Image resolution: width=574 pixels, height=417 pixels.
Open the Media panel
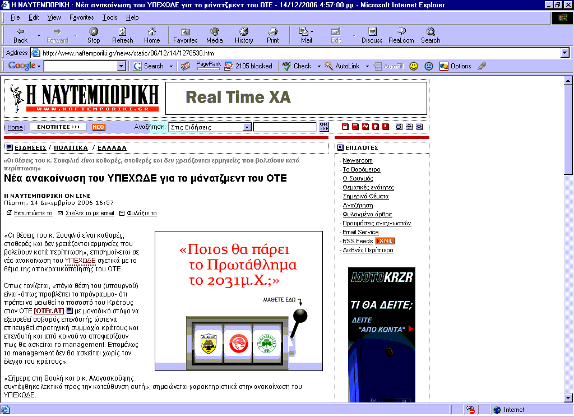pyautogui.click(x=215, y=35)
